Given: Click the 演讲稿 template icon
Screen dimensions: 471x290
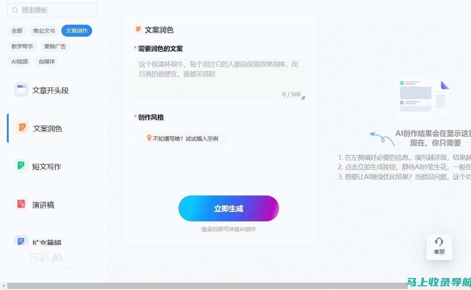Looking at the screenshot, I should pos(21,204).
